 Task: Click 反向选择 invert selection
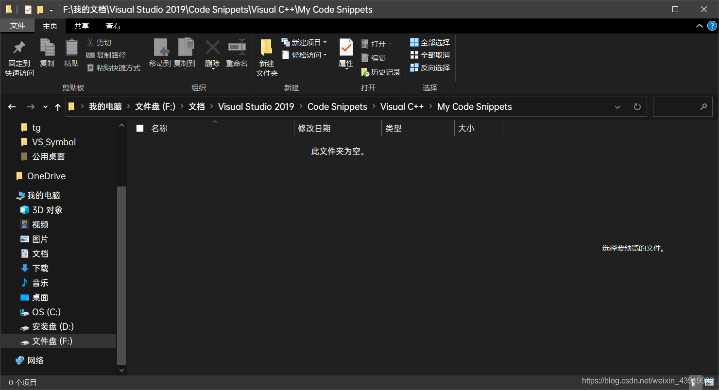point(430,68)
